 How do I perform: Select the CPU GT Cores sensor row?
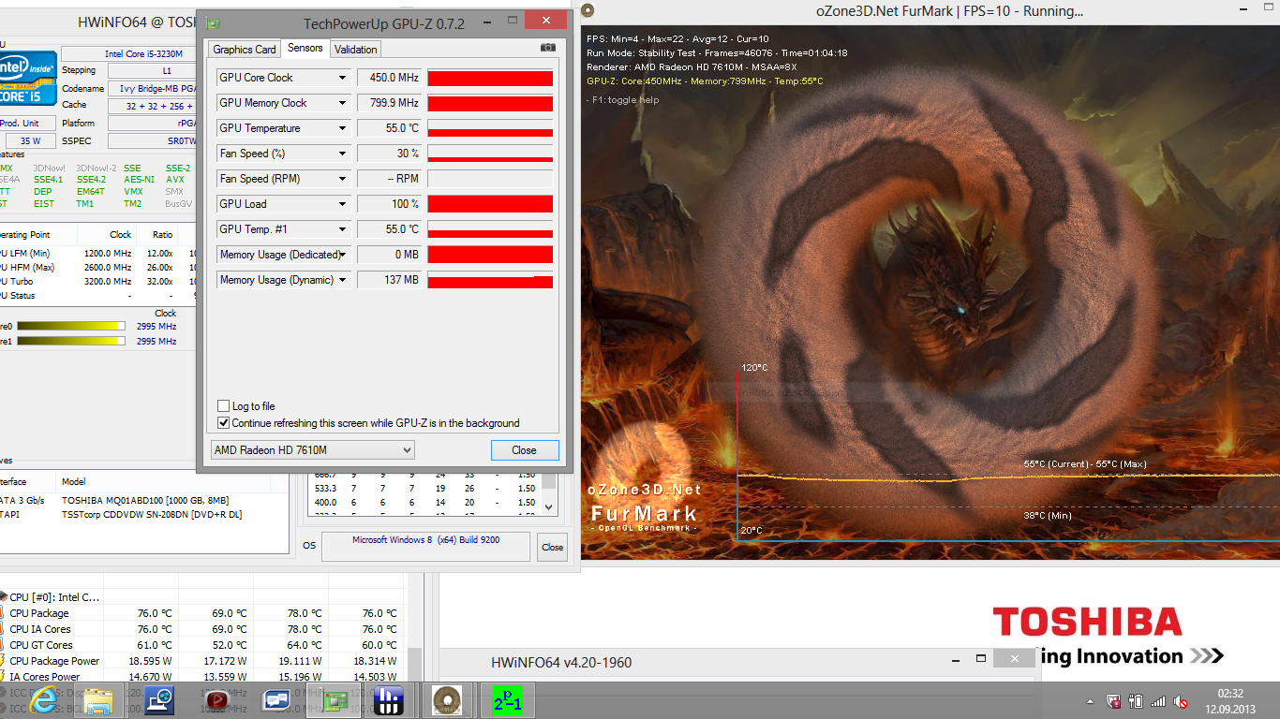(x=203, y=645)
